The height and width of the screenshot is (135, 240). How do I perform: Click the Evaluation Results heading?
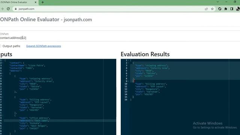click(145, 54)
